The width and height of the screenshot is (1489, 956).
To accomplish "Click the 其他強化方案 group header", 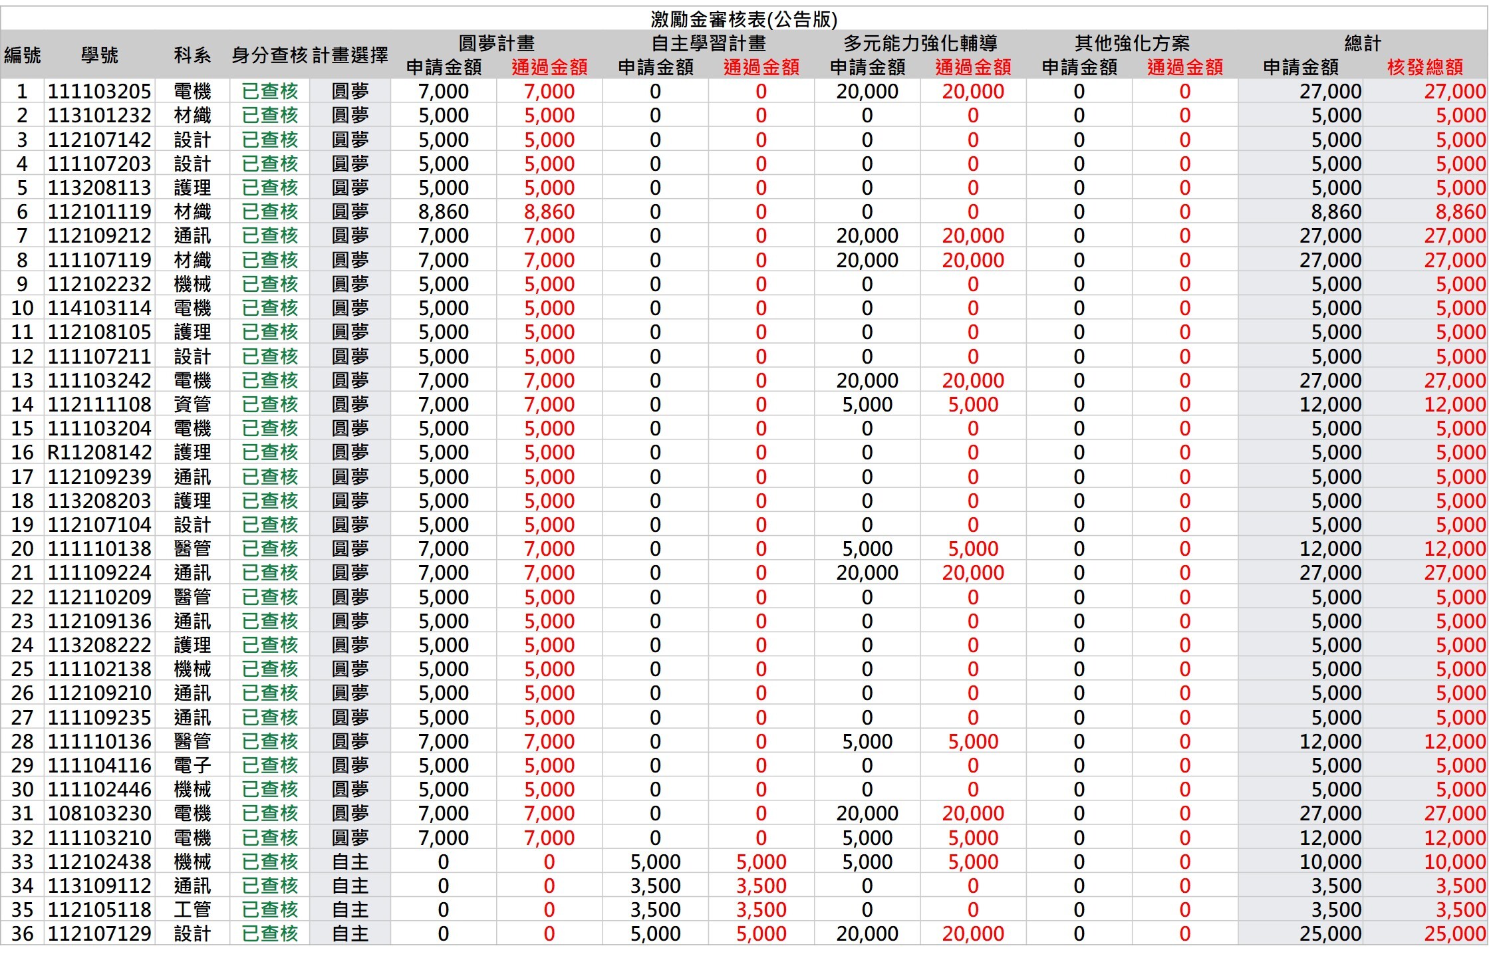I will pyautogui.click(x=1132, y=44).
